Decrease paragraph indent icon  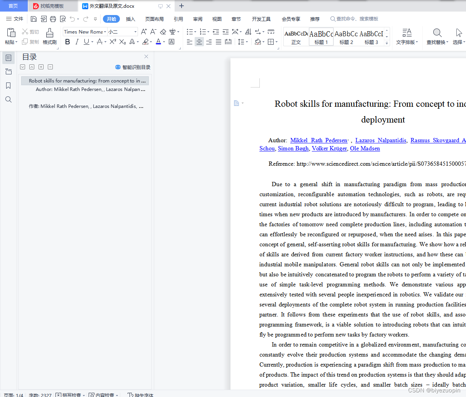216,32
